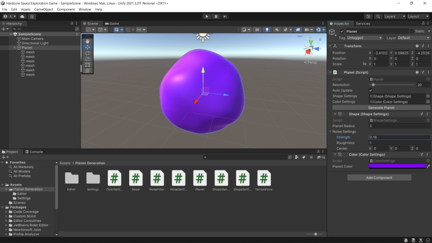Toggle the Planet object active checkbox

point(342,31)
